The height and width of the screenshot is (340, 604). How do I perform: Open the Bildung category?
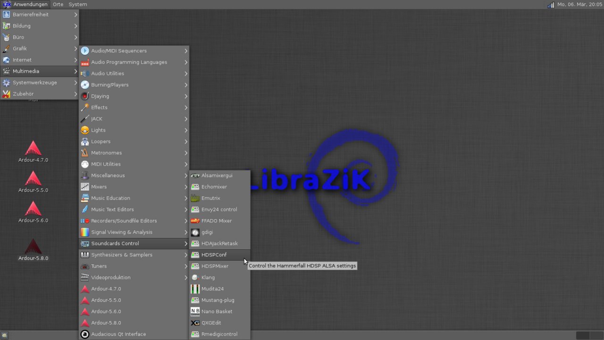40,26
